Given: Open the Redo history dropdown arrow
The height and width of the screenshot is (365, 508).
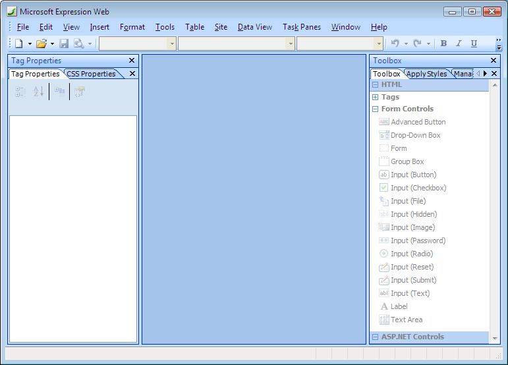Looking at the screenshot, I should click(x=428, y=43).
